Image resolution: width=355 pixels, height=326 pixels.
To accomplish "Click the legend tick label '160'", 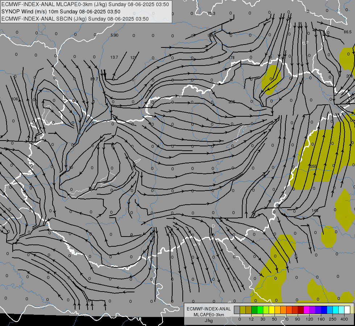I will [321, 319].
